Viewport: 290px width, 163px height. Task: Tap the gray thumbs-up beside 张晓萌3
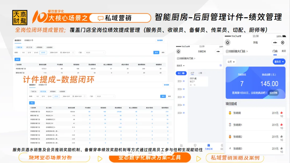click(281, 148)
